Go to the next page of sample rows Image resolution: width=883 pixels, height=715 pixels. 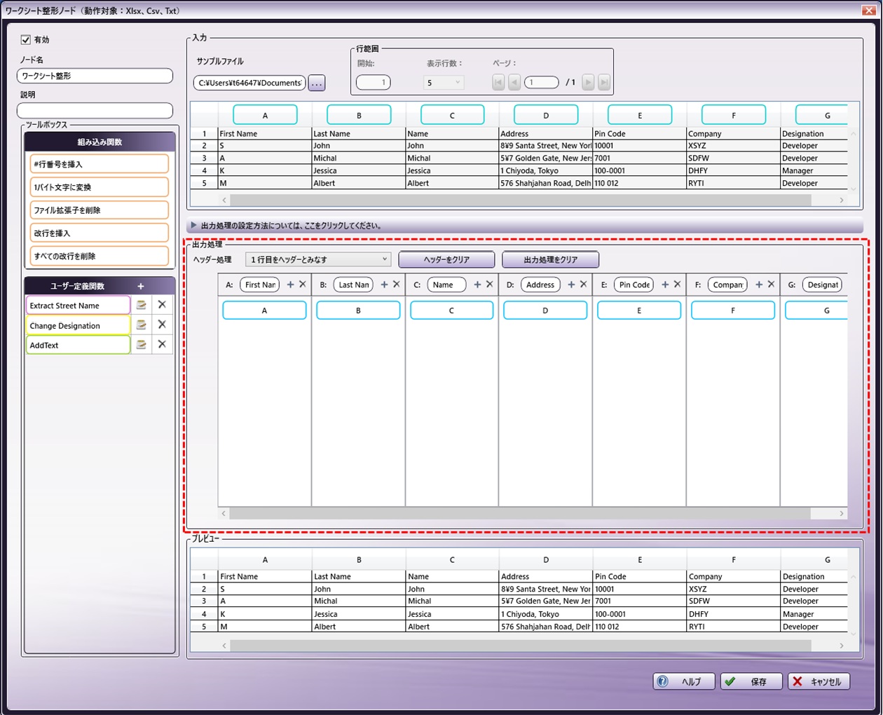[x=588, y=82]
